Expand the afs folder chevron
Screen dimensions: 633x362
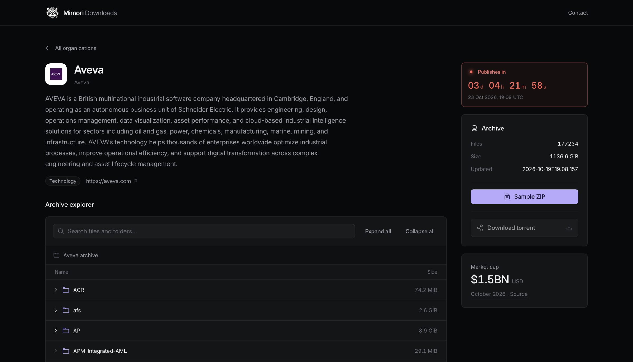(x=56, y=310)
